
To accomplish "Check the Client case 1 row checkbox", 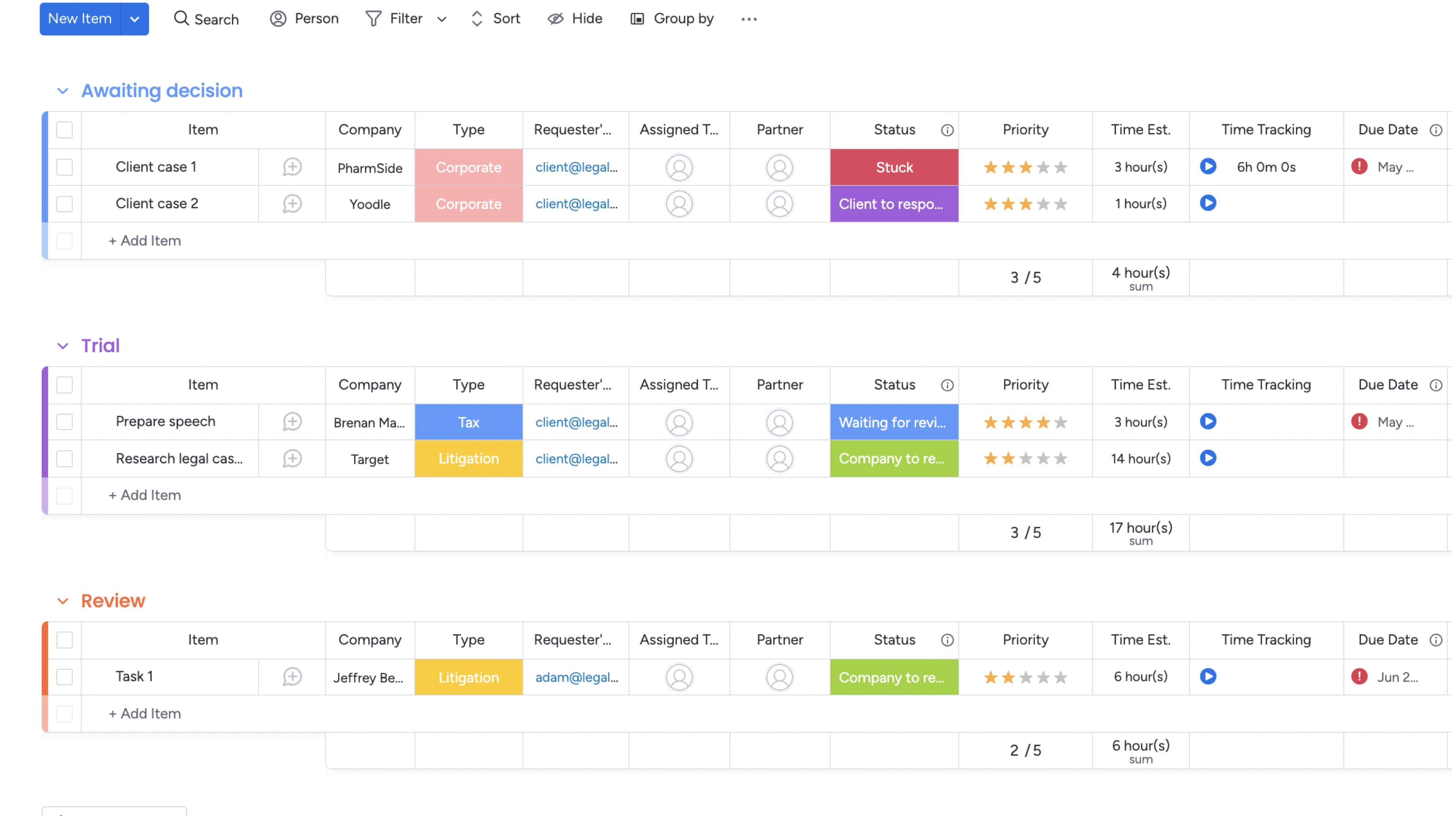I will (x=64, y=167).
